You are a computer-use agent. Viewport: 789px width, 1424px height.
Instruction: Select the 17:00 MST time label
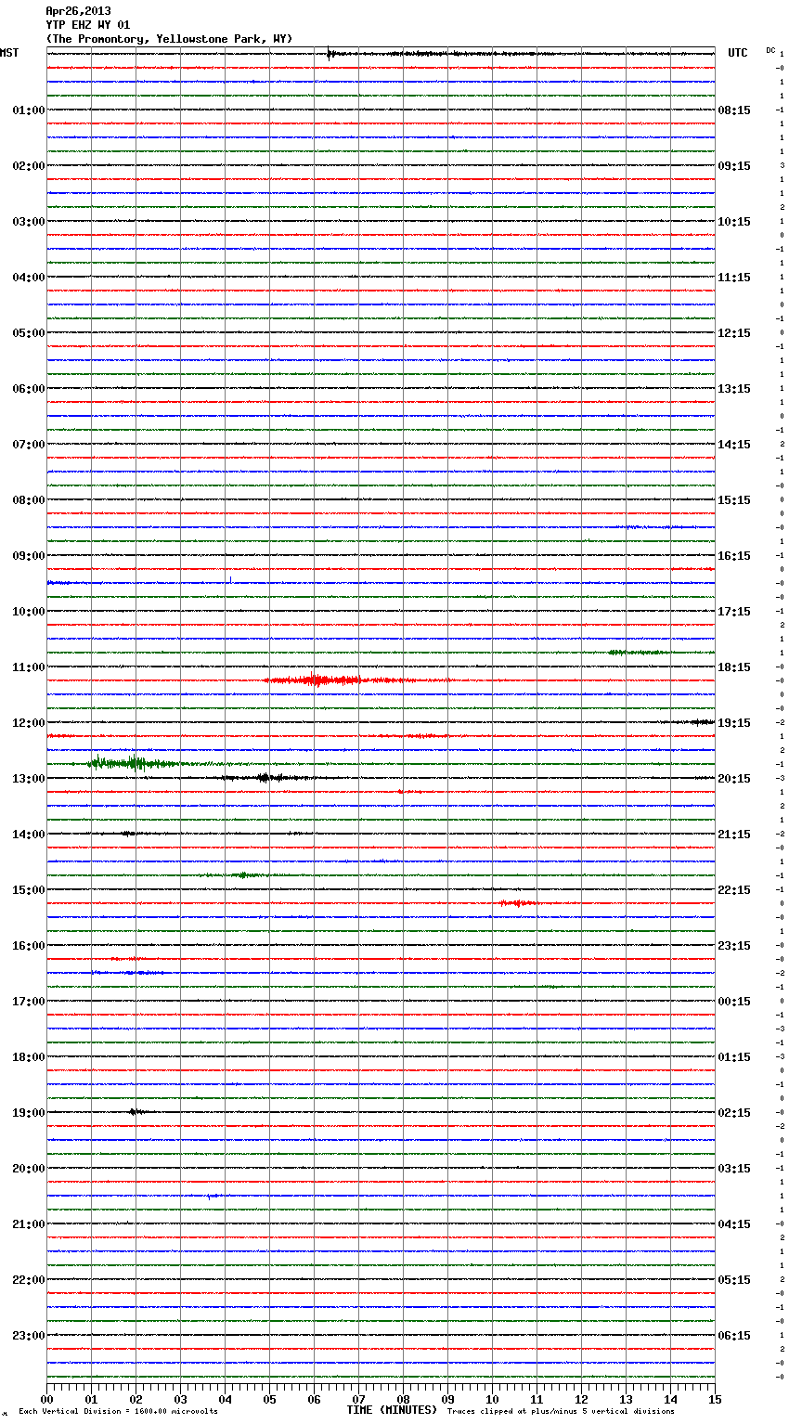29,1002
